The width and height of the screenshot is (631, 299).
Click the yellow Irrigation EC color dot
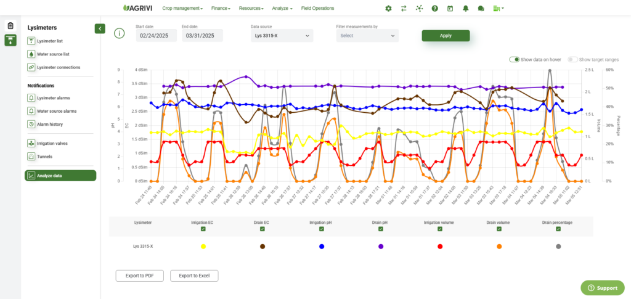click(203, 246)
